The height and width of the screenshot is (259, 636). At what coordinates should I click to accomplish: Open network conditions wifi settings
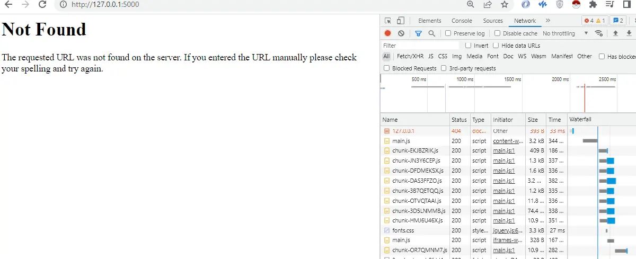click(599, 33)
